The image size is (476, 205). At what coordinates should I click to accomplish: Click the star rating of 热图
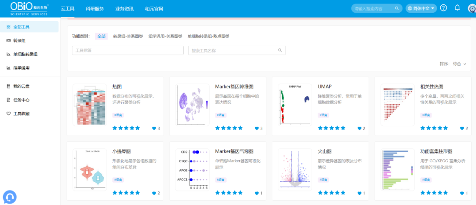pos(126,128)
